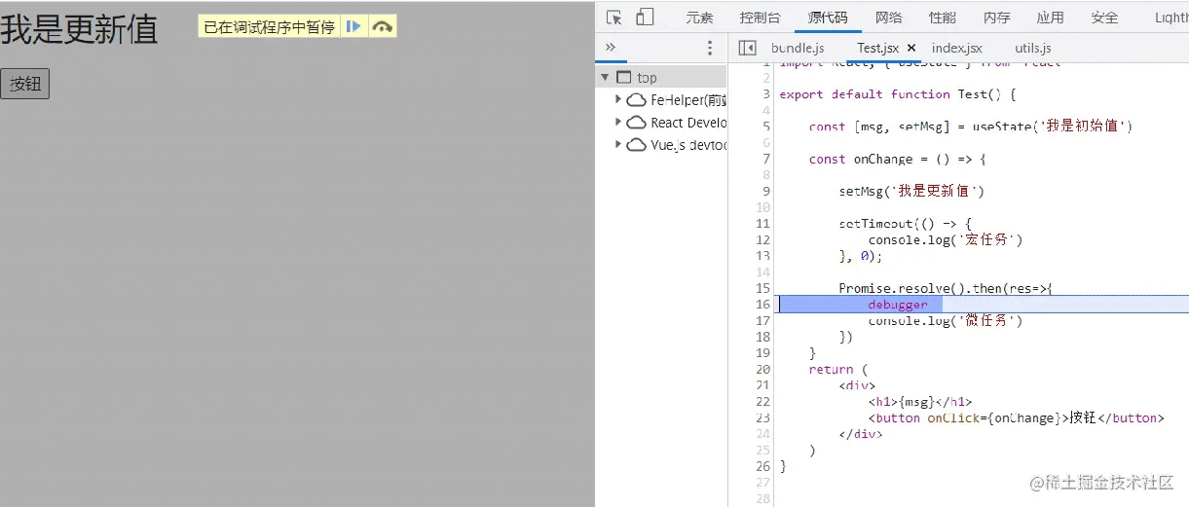Viewport: 1189px width, 507px height.
Task: Click the debugger statement on line 16
Action: pyautogui.click(x=898, y=305)
